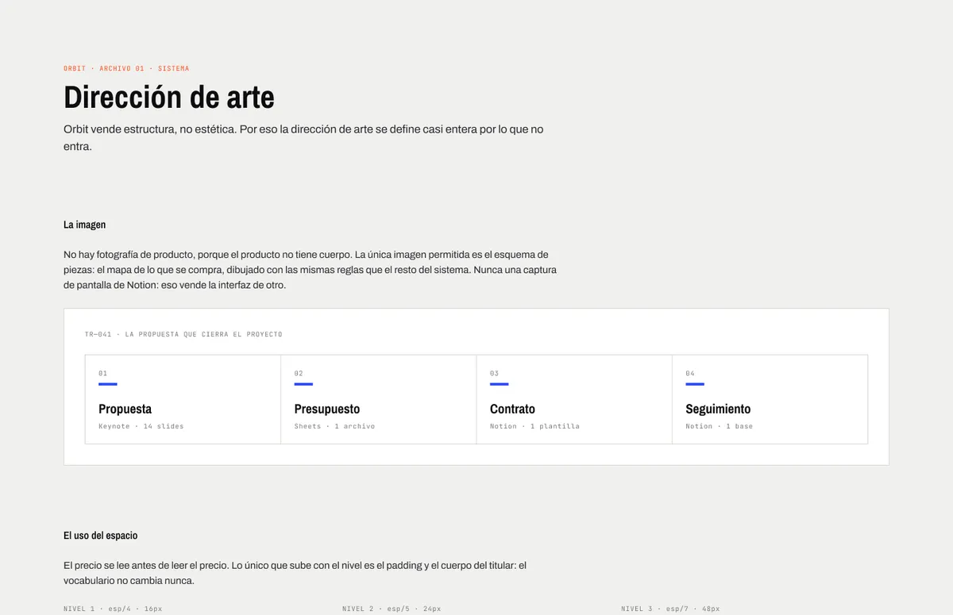This screenshot has height=615, width=953.
Task: Click the blue accent bar above Contrato
Action: click(x=500, y=384)
